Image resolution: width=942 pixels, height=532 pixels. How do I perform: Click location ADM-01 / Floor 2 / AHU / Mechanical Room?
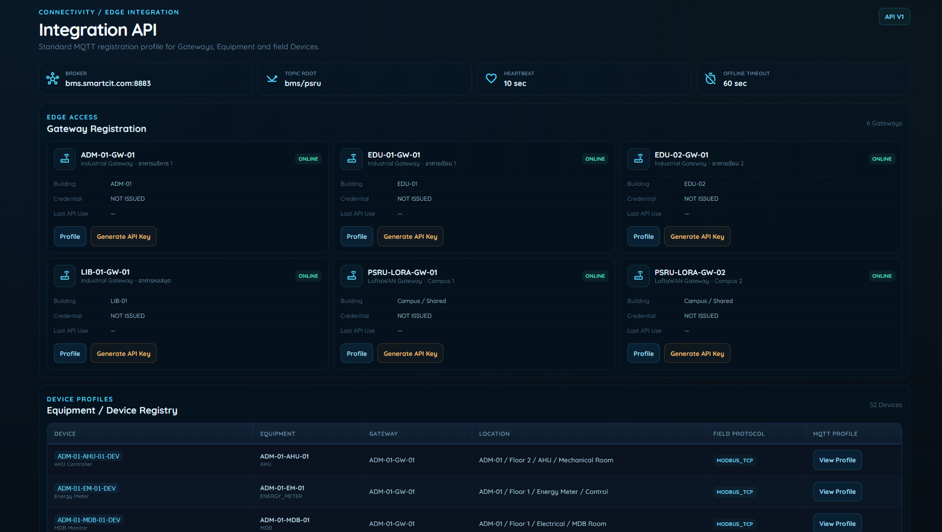pos(546,460)
